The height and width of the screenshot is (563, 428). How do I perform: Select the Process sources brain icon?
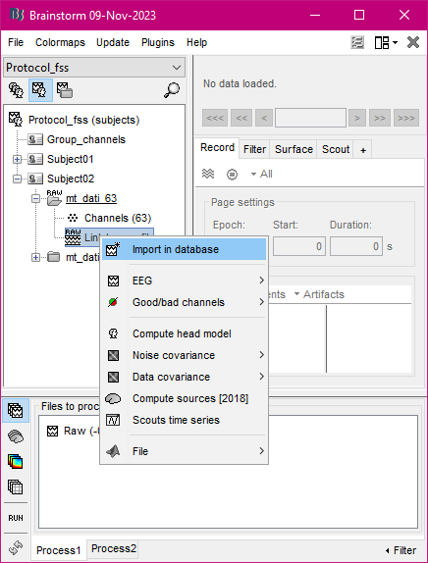click(x=16, y=436)
